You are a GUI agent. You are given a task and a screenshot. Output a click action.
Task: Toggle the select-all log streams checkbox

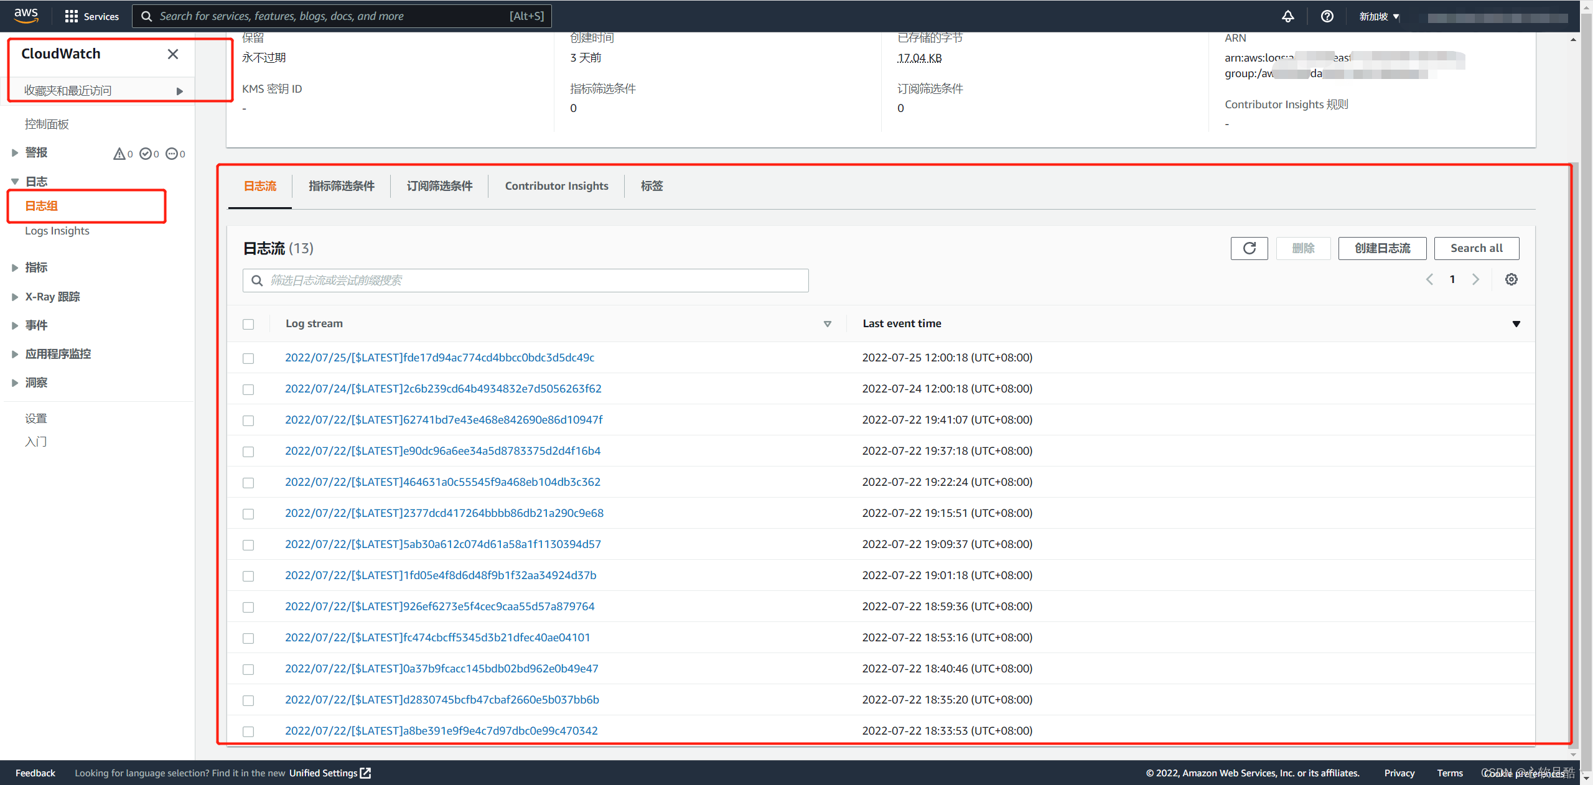click(x=248, y=324)
